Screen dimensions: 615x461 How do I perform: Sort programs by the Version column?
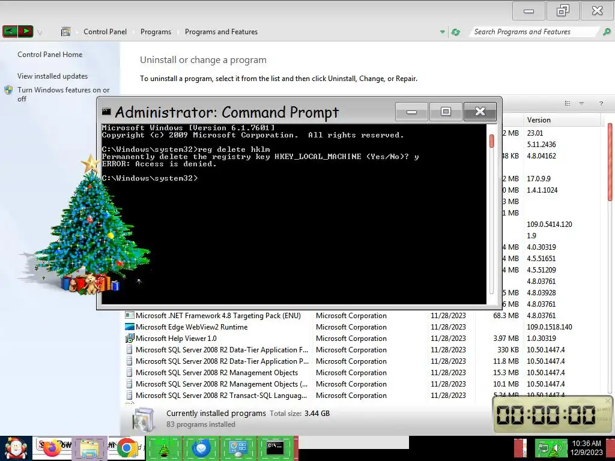tap(562, 120)
